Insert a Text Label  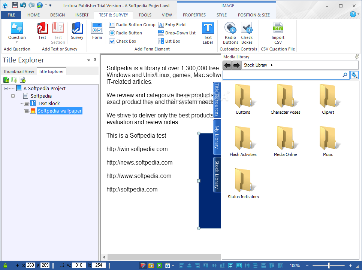tap(208, 33)
